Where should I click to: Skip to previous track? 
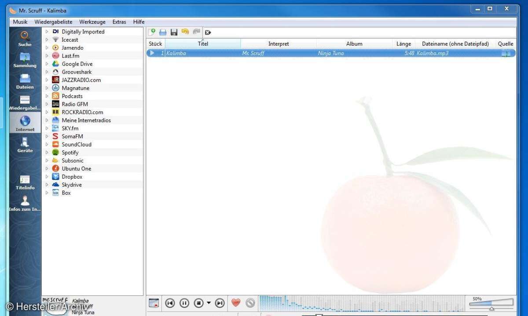pyautogui.click(x=170, y=303)
